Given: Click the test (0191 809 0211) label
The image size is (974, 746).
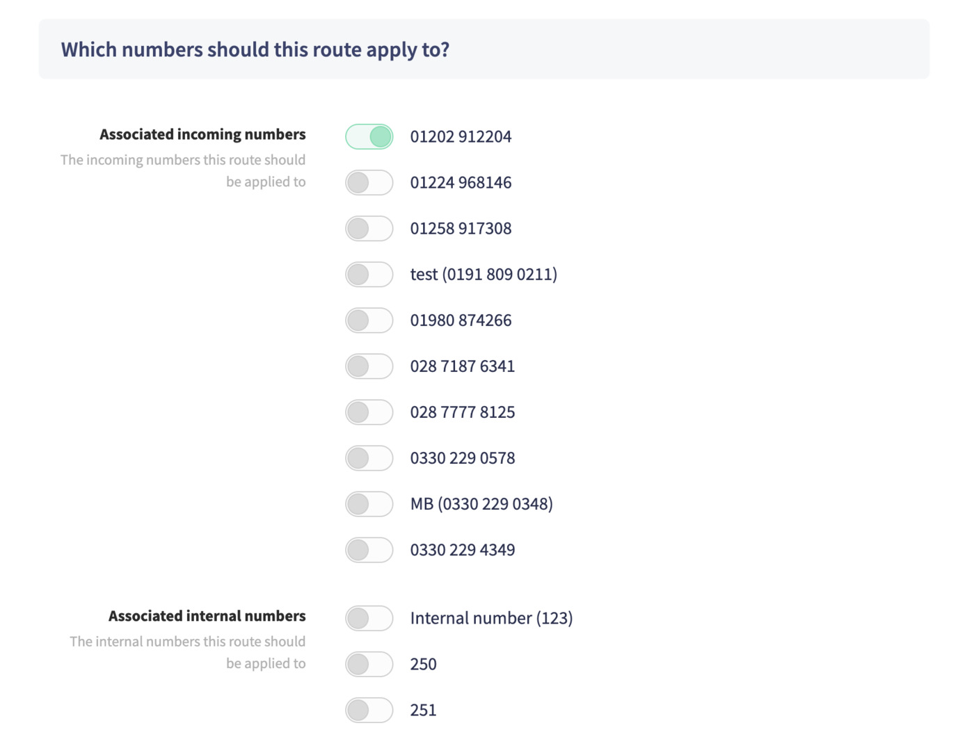Looking at the screenshot, I should 484,275.
